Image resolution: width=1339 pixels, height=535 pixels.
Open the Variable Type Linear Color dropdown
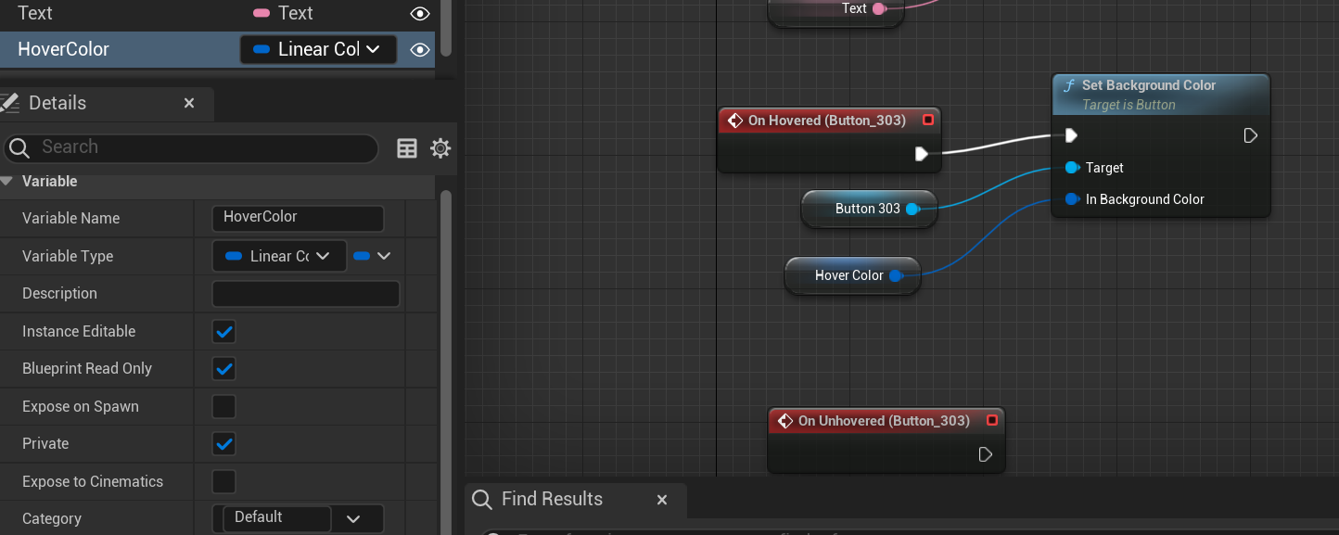point(279,256)
